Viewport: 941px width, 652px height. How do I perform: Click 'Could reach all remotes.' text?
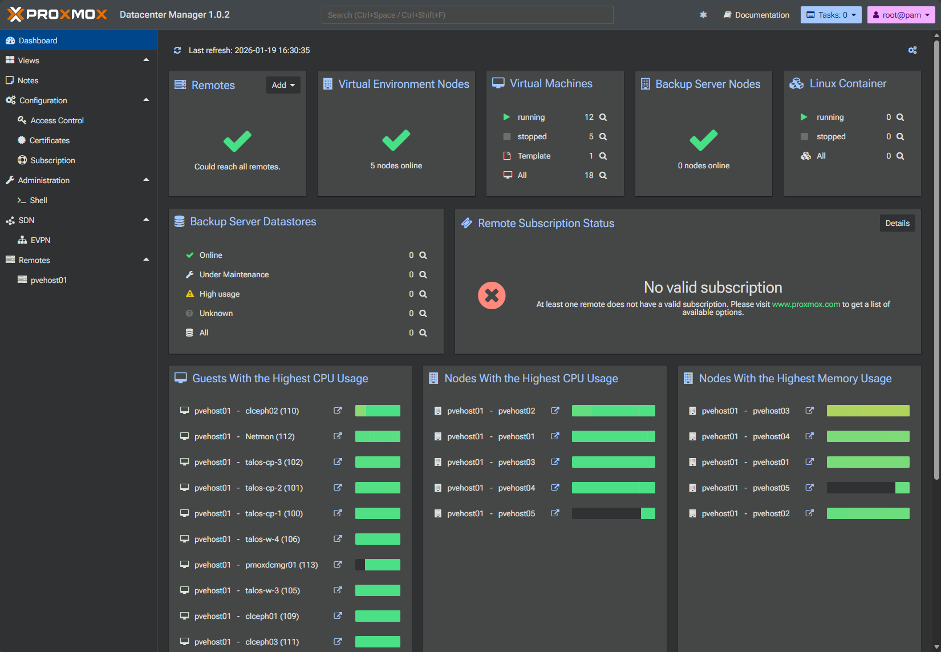click(237, 167)
